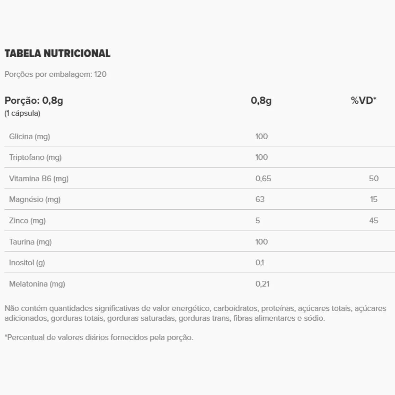Click the Magnésio amount value 63
This screenshot has width=395, height=395.
pos(260,199)
